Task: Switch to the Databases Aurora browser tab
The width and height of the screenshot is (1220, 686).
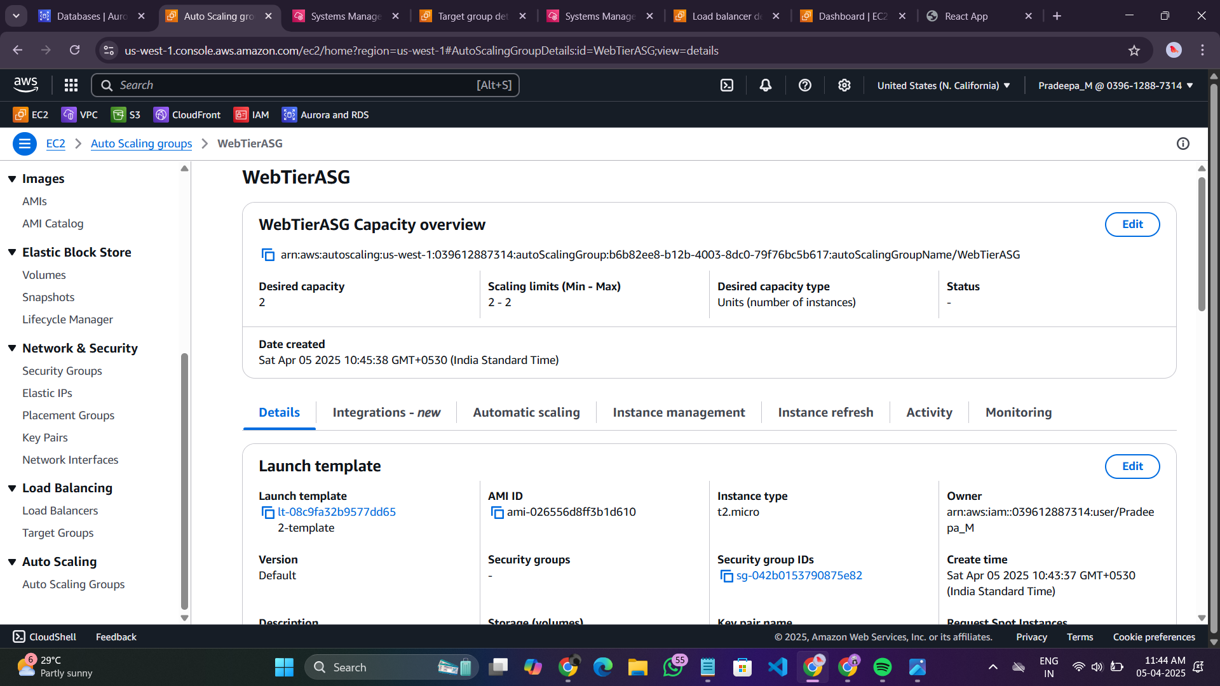Action: click(x=92, y=16)
